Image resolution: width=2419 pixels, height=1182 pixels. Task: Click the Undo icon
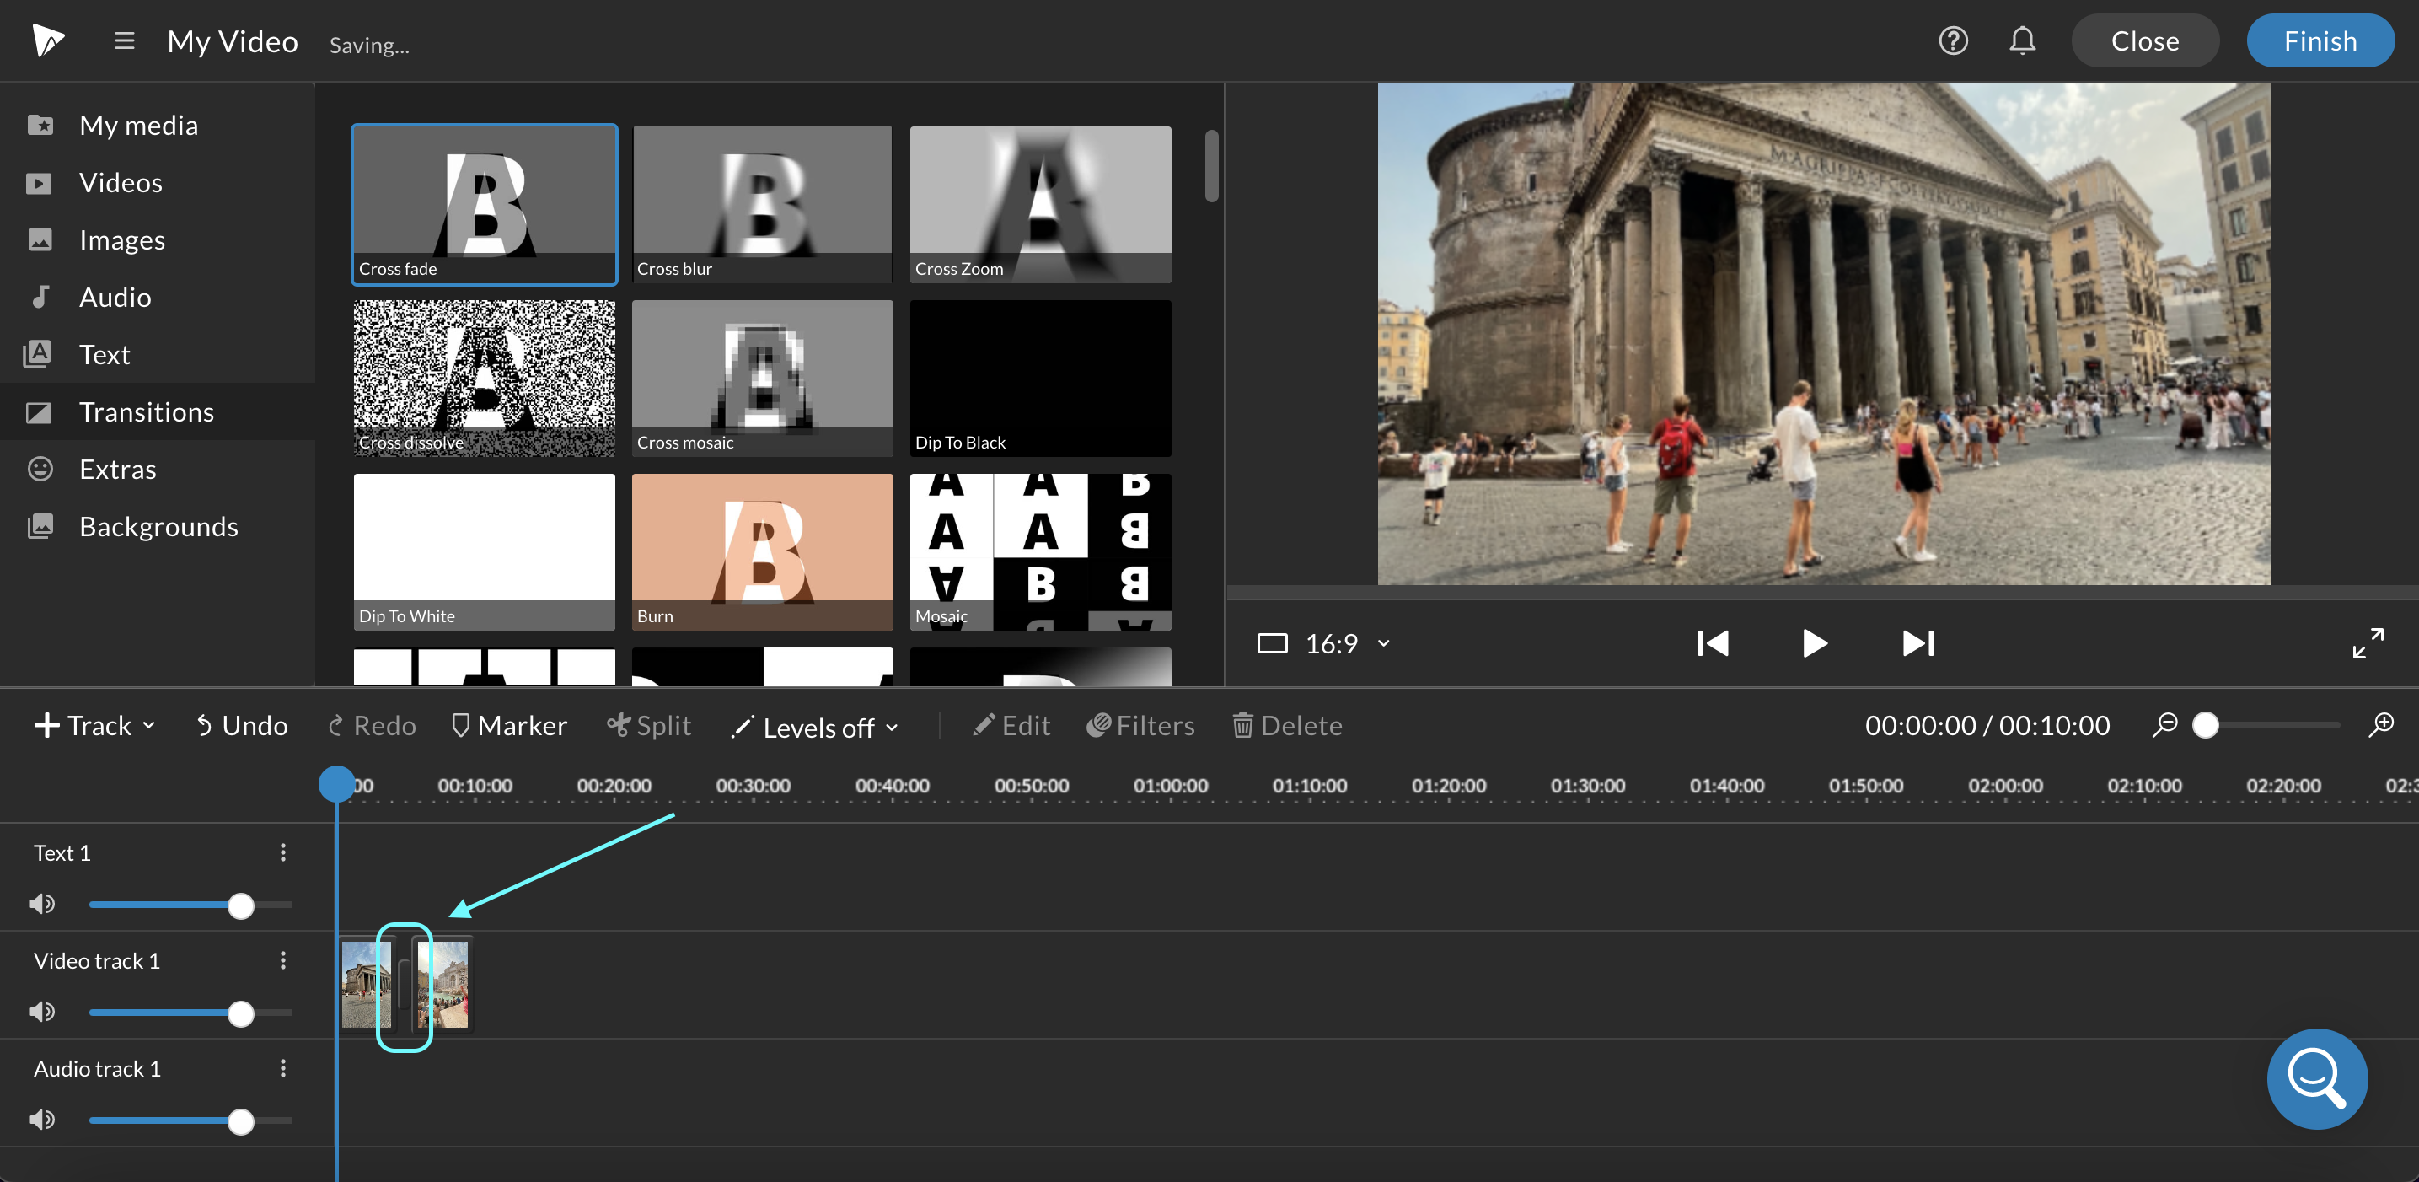click(204, 723)
